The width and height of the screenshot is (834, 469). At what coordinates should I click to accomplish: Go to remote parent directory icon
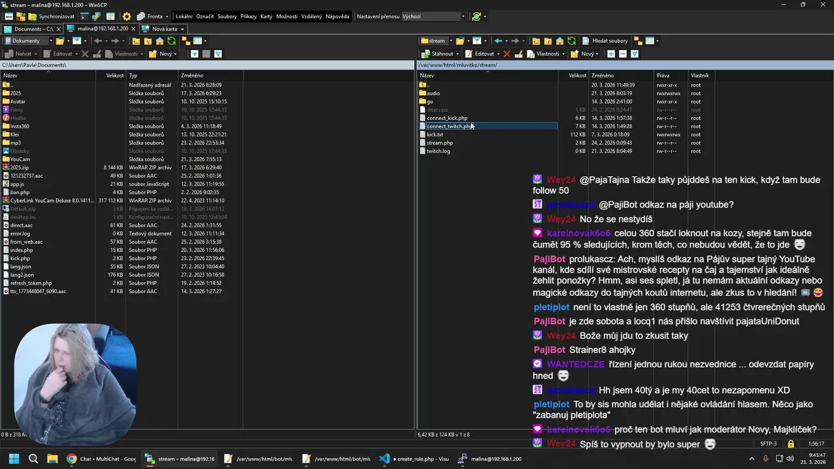[x=536, y=40]
